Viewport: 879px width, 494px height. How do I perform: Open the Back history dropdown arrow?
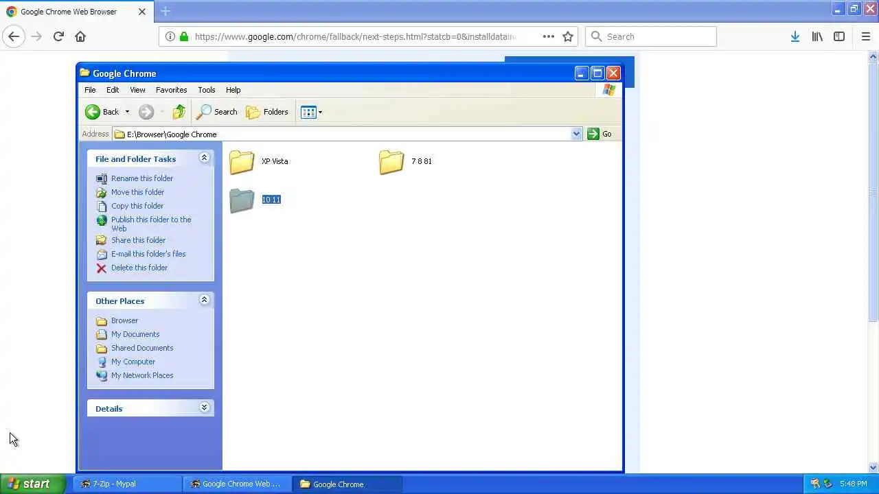127,112
